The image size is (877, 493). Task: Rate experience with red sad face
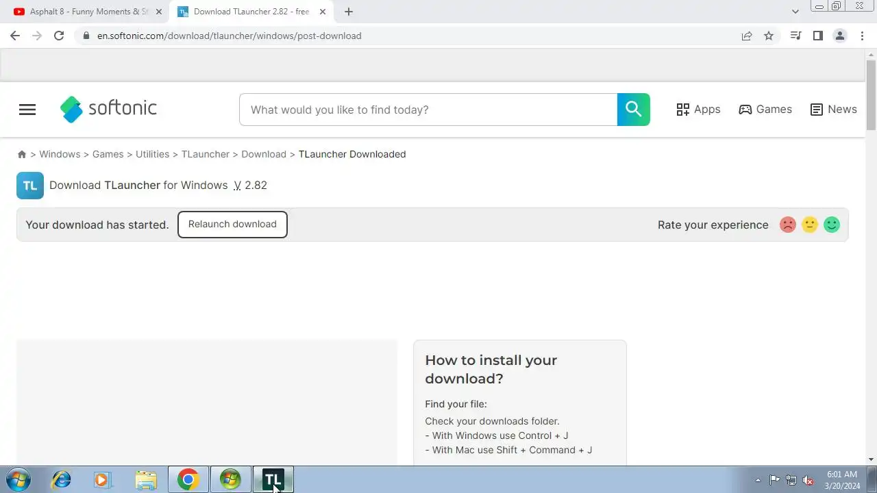[x=788, y=225]
